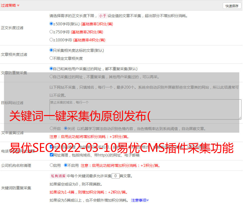Image resolution: width=243 pixels, height=205 pixels.
Task: Select 关闭 for 文本鉴黄过滤
Action: (66, 128)
